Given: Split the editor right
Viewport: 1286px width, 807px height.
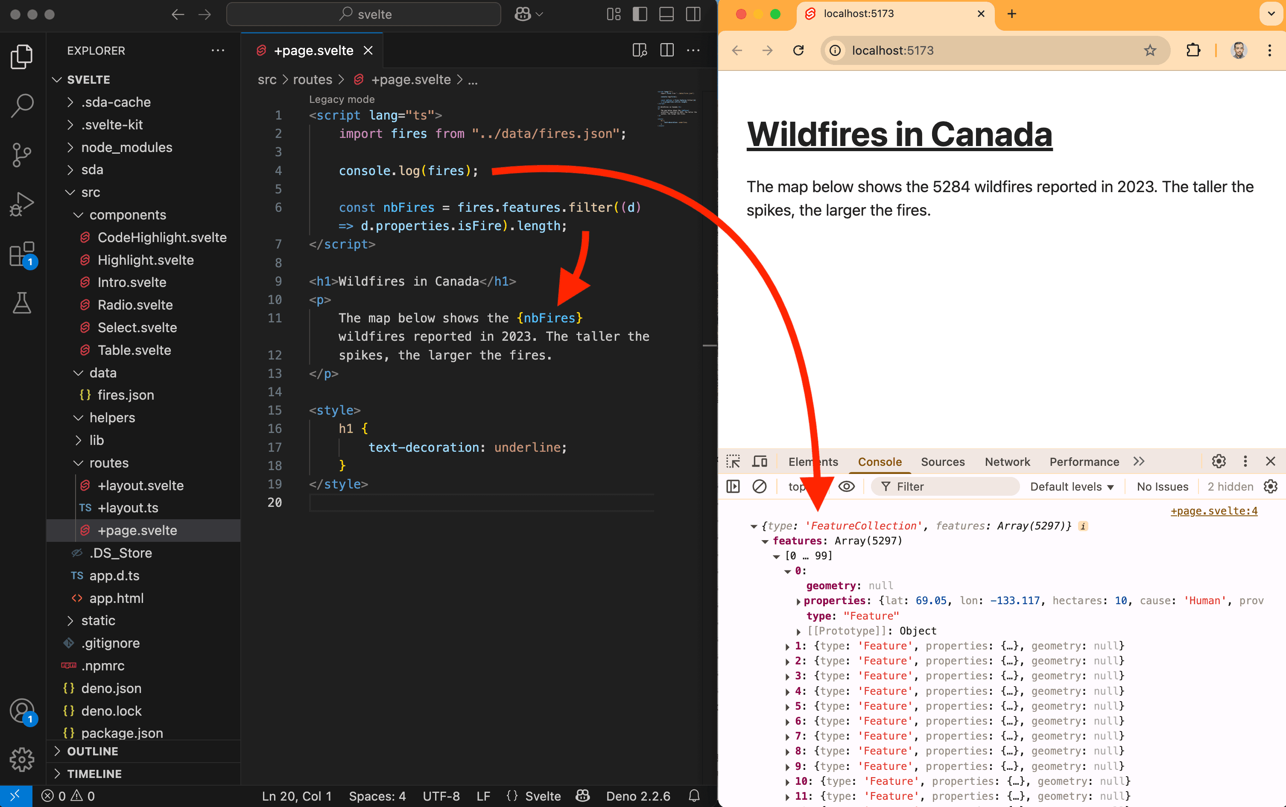Looking at the screenshot, I should coord(667,51).
